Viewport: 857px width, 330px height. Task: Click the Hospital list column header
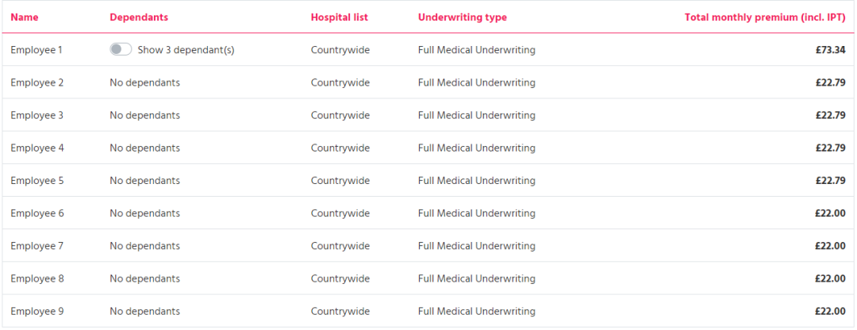pyautogui.click(x=340, y=17)
